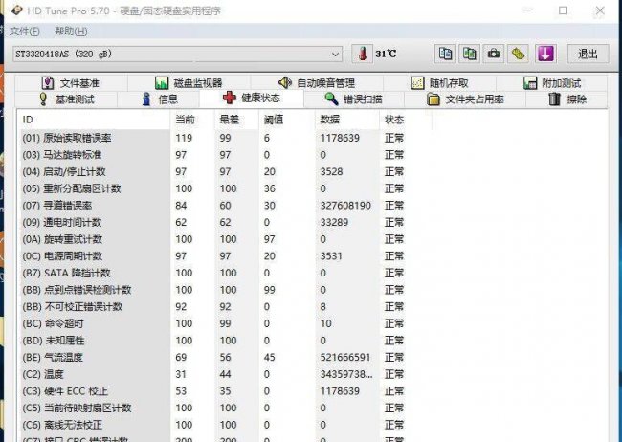Screen dimensions: 622x442
Task: Select row (04) 启动/停止计数
Action: coord(213,172)
